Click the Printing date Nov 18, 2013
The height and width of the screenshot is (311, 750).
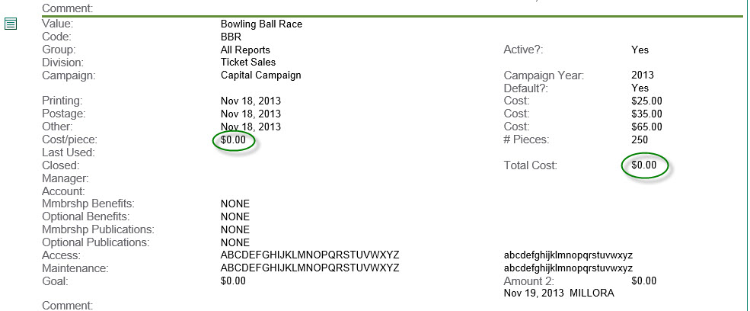(251, 101)
